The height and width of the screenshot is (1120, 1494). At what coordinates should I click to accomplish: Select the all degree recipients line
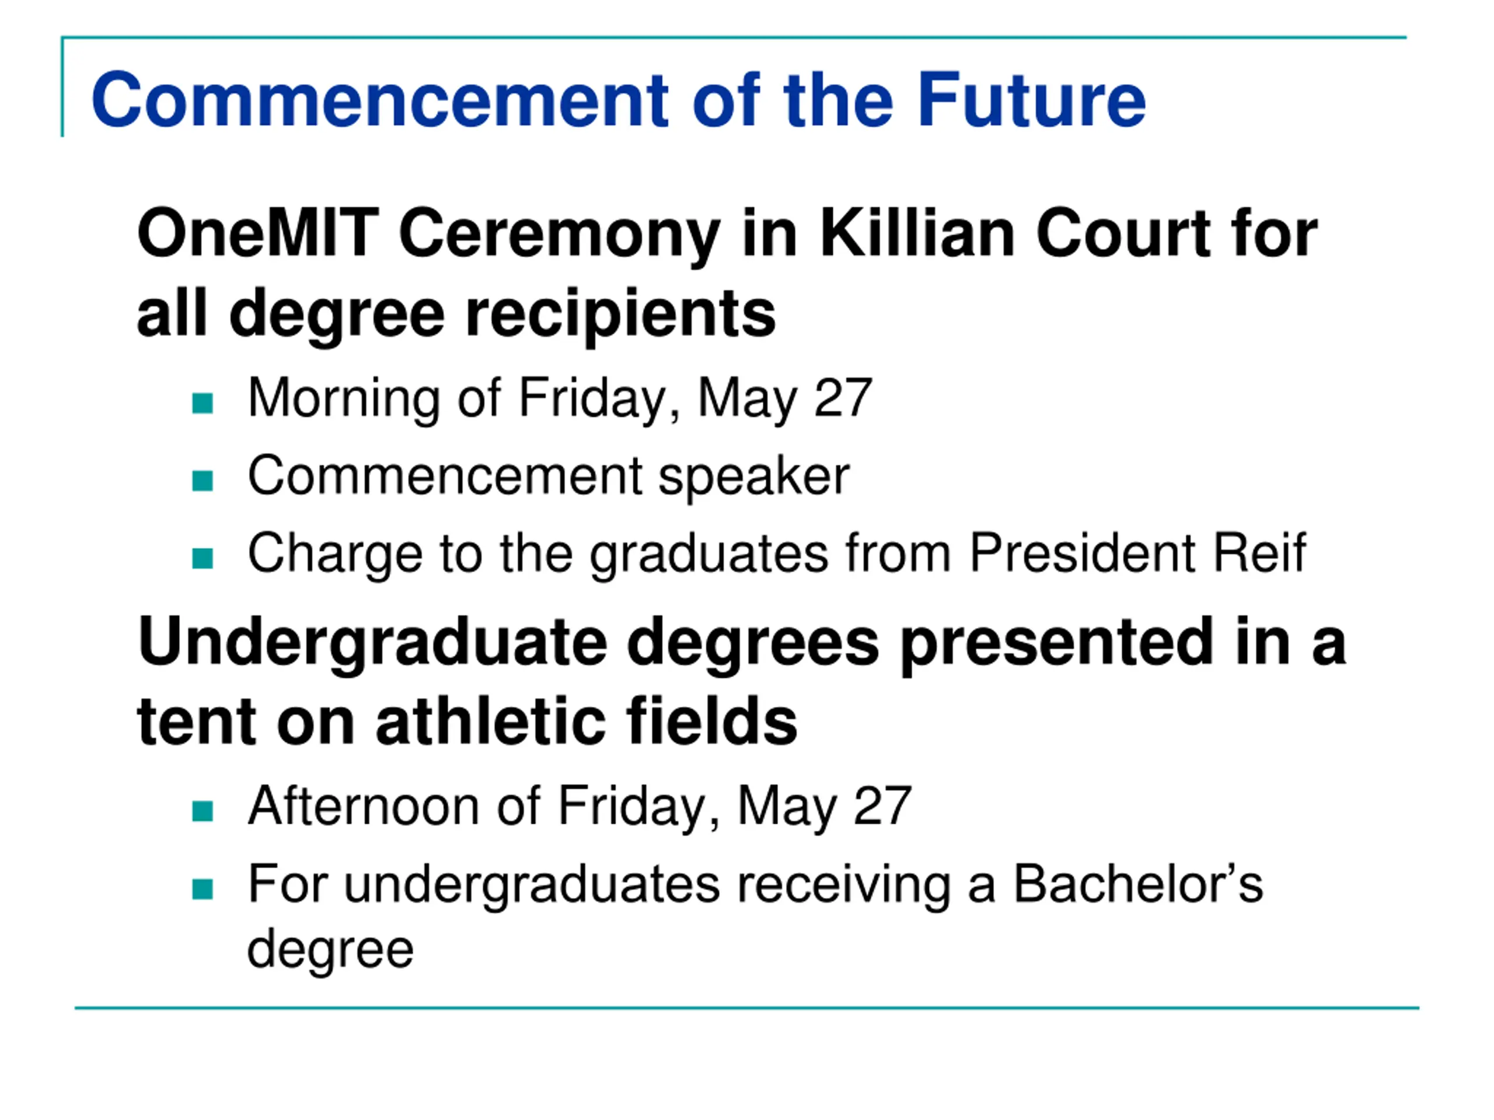[x=456, y=313]
